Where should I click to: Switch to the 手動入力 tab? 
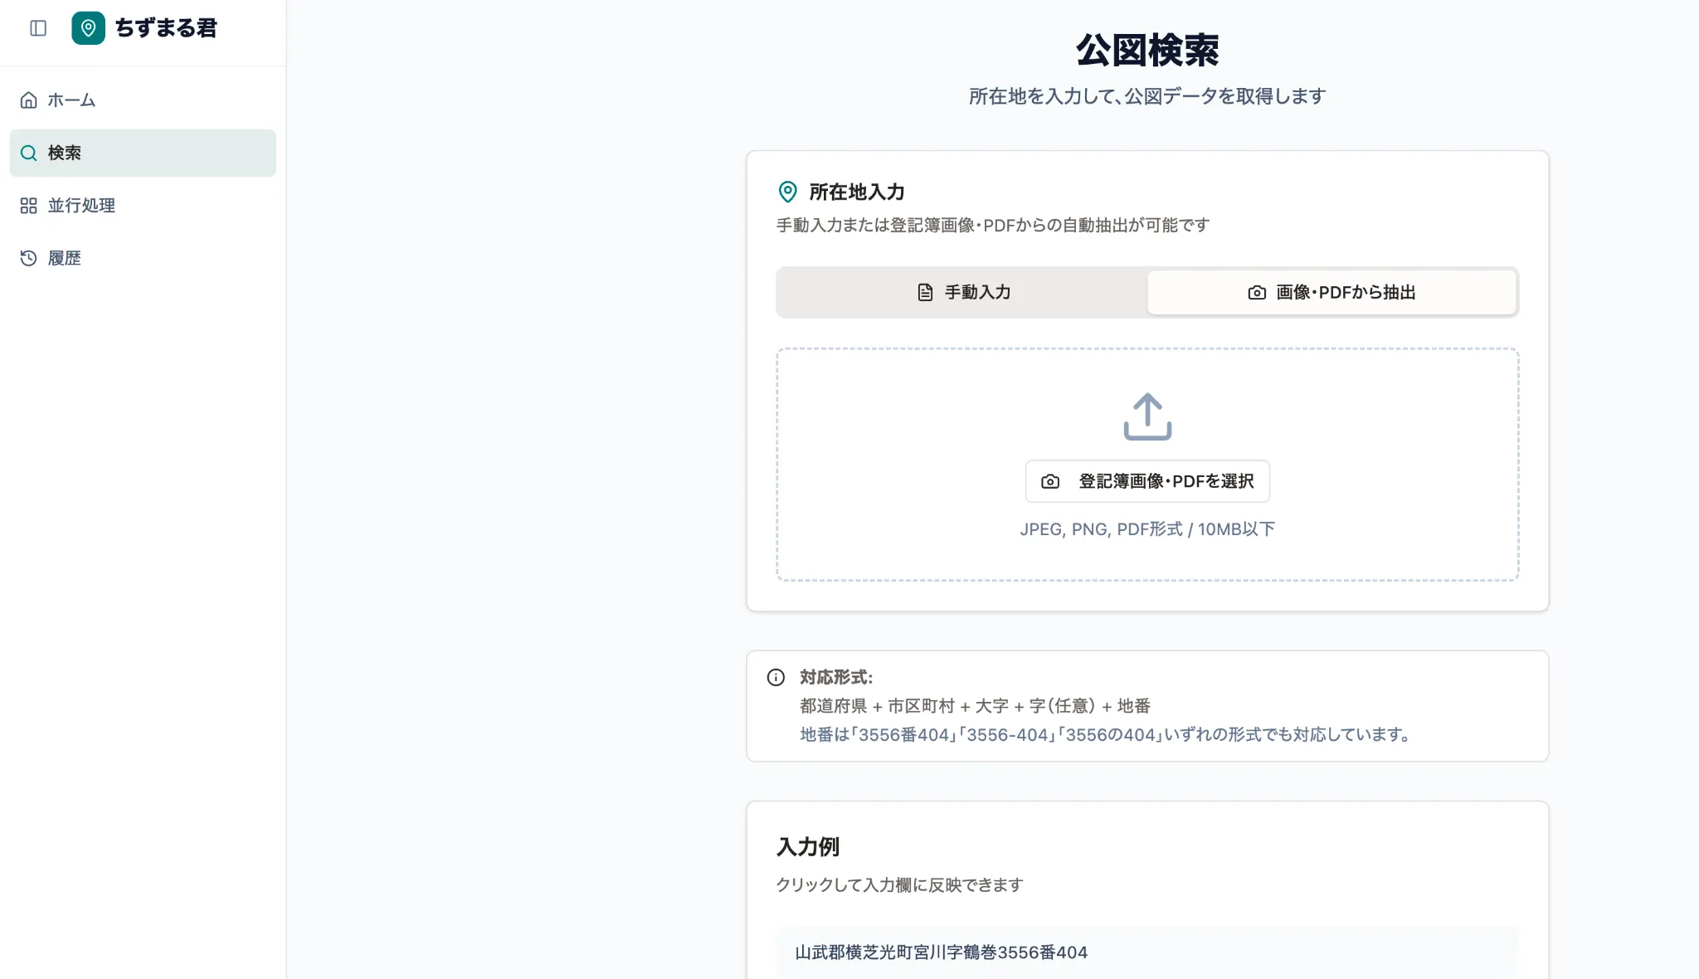[x=962, y=292]
